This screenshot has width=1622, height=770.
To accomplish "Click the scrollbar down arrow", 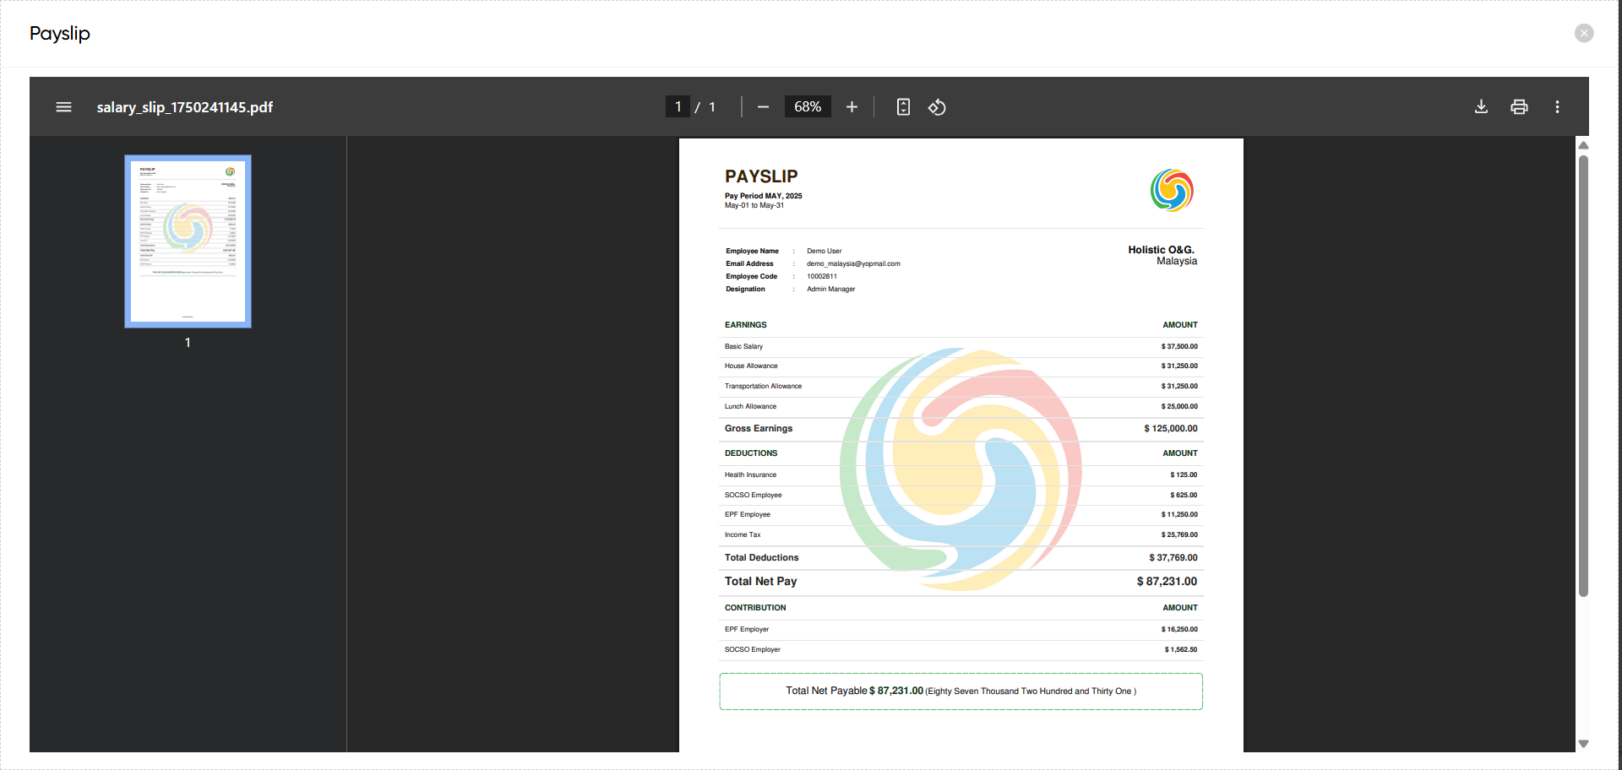I will point(1584,744).
